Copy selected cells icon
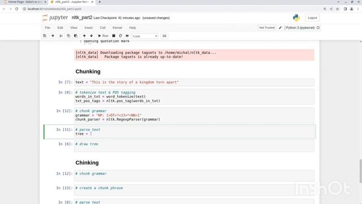 coord(68,36)
